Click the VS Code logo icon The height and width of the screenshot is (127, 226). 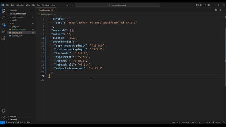coord(2,5)
